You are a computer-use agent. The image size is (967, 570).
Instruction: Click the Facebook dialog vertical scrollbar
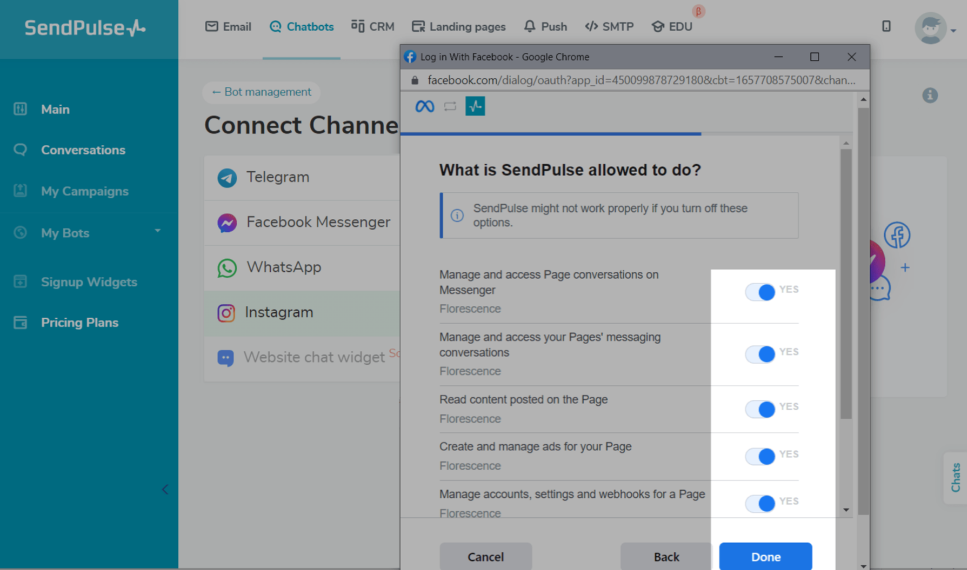pos(846,282)
